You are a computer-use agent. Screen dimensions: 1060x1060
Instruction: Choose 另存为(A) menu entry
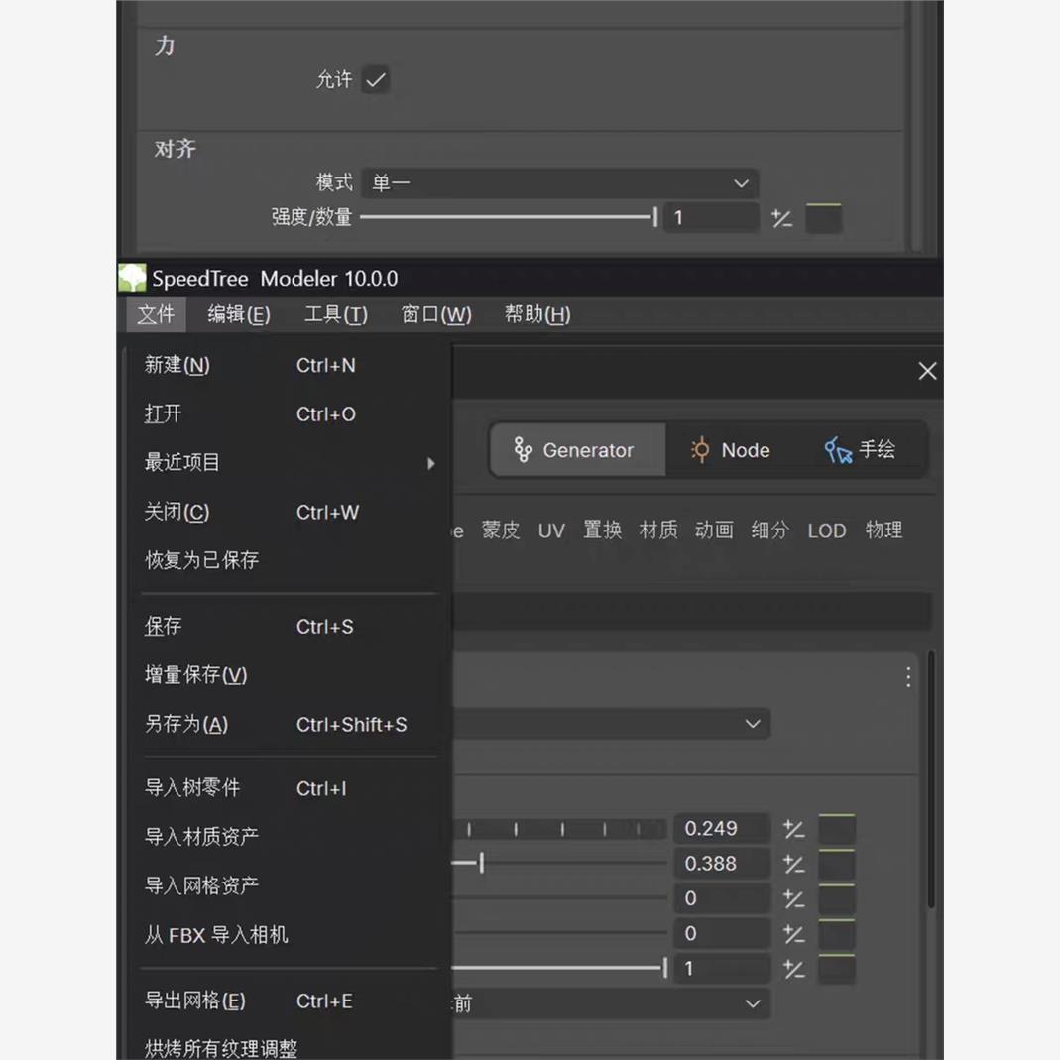coord(290,724)
